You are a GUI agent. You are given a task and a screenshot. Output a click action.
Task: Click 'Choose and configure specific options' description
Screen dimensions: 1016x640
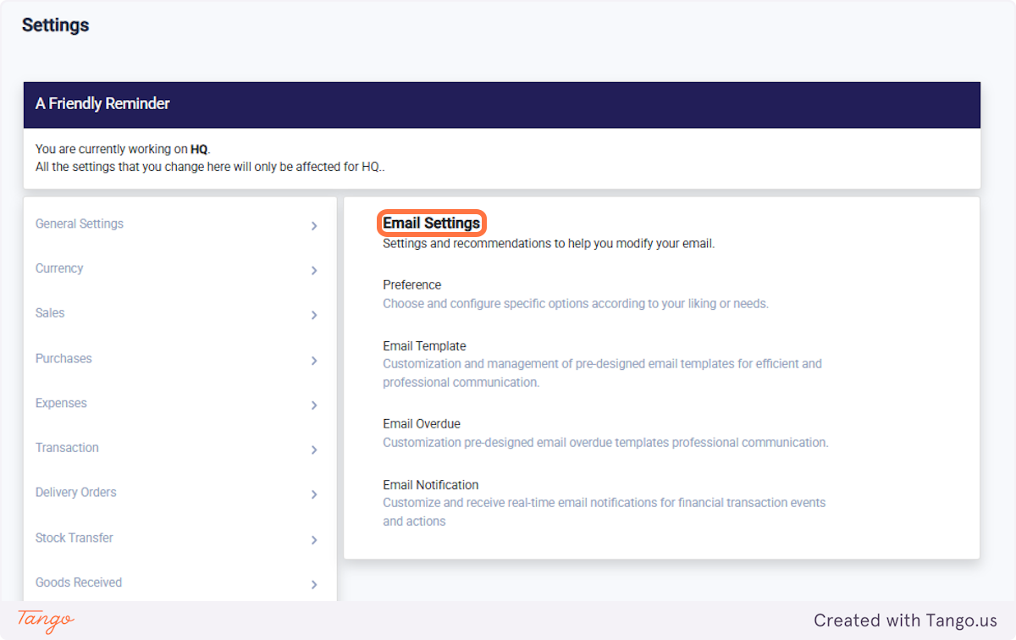[576, 304]
